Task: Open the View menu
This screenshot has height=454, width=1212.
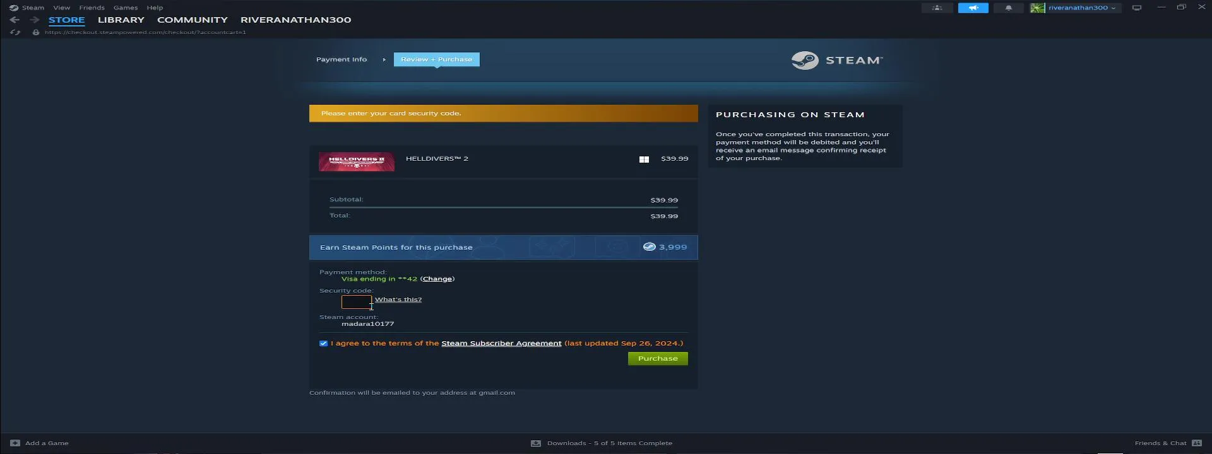Action: 61,8
